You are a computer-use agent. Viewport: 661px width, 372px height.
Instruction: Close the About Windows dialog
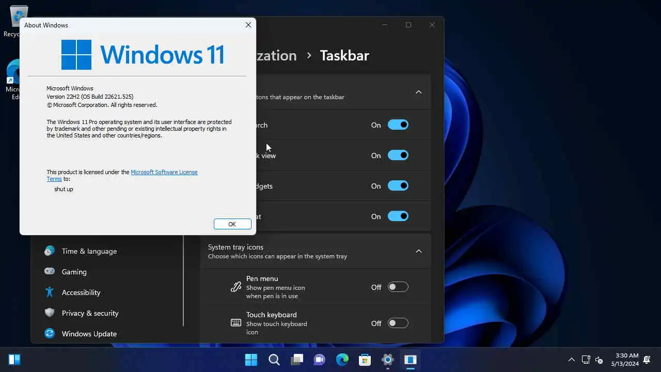click(248, 25)
